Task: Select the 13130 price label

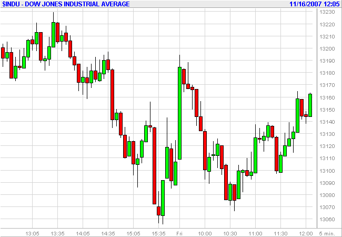Action: 327,134
